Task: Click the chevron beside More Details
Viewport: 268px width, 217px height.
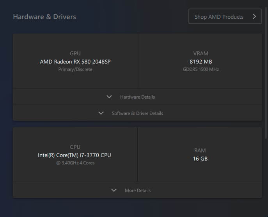Action: (x=114, y=190)
